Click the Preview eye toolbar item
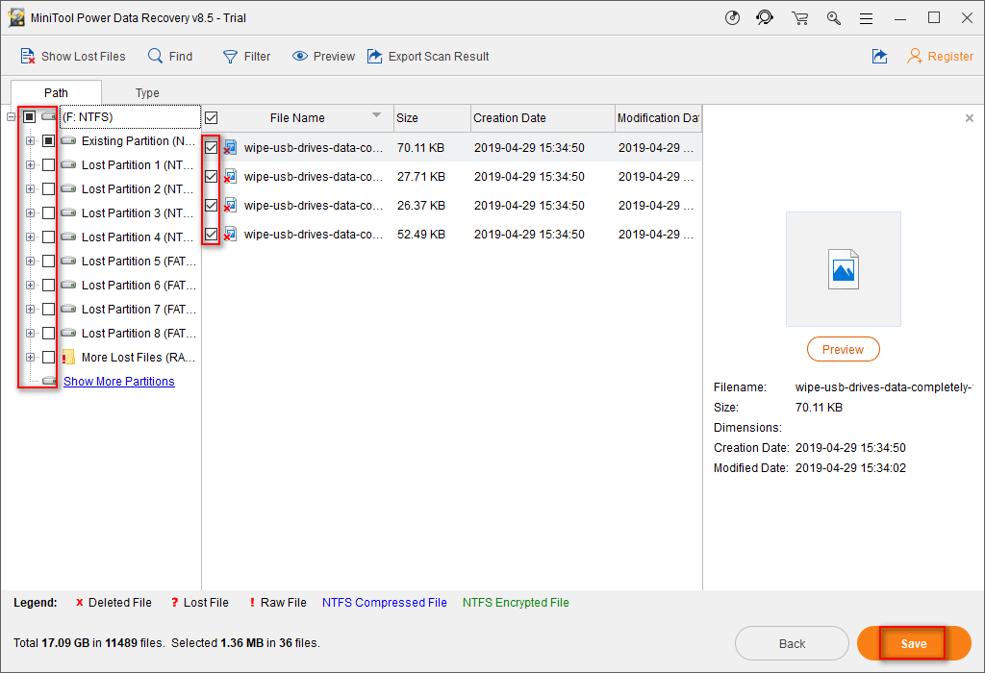 click(323, 57)
